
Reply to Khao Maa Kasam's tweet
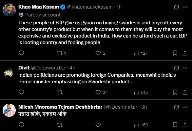click(21, 53)
